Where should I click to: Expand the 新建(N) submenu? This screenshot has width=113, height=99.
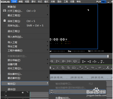click(x=25, y=7)
